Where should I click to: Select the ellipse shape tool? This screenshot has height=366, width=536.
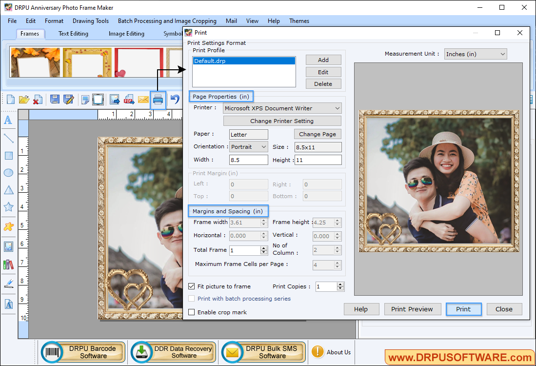pos(8,172)
